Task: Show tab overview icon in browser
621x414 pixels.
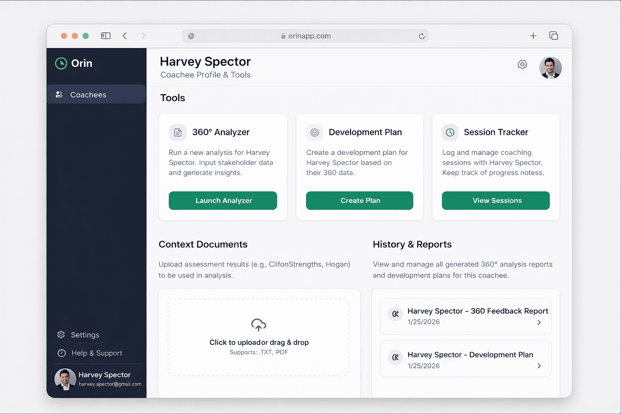Action: coord(553,36)
